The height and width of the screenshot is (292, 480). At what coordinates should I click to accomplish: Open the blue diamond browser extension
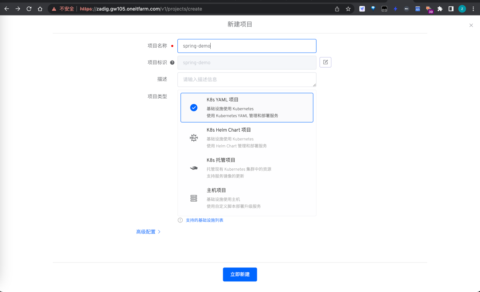[373, 9]
